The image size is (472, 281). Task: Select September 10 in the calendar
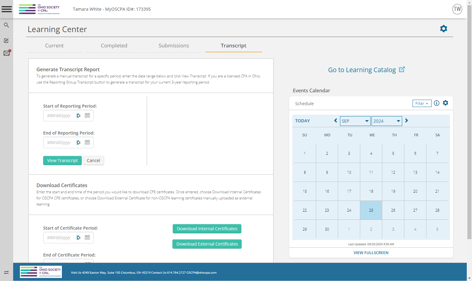tap(349, 172)
